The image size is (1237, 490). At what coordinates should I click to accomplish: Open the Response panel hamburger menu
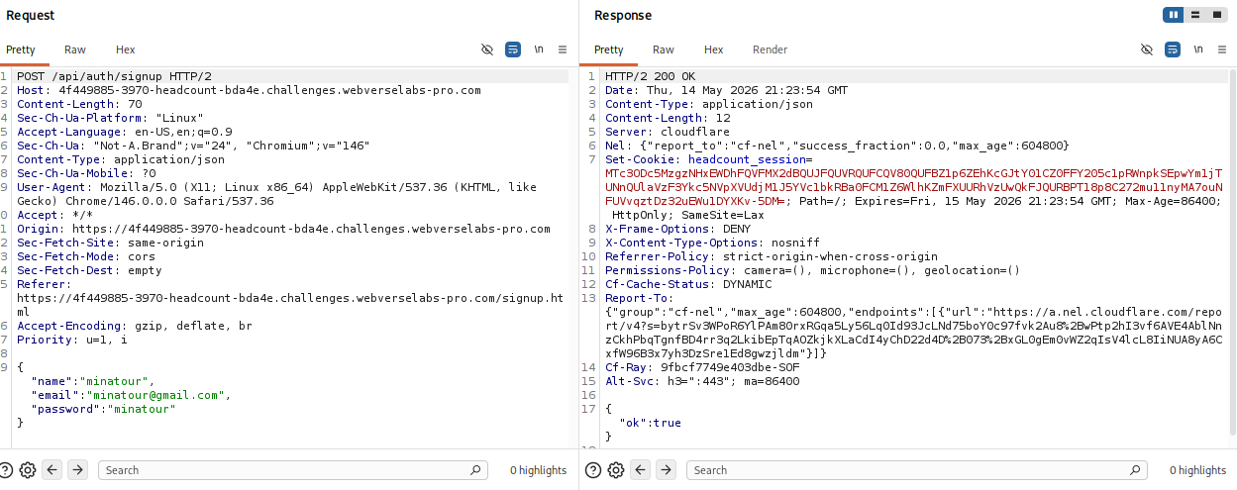(1223, 49)
